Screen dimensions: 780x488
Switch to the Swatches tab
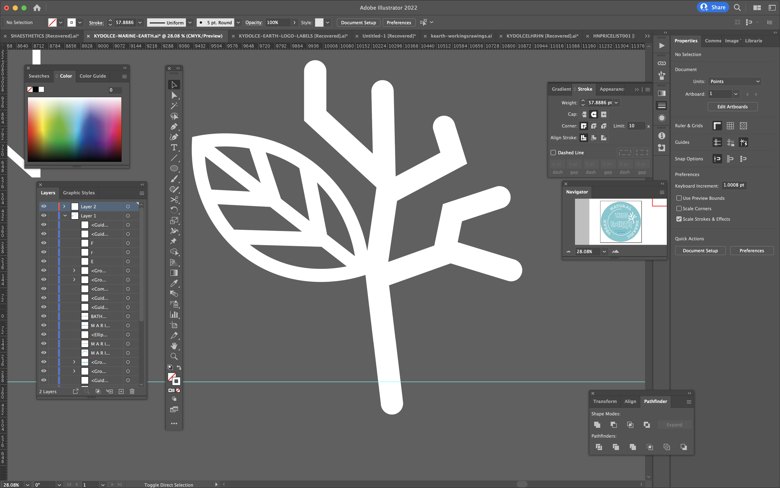pos(39,76)
